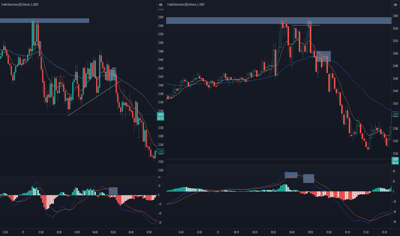The image size is (400, 236).
Task: Click 23:40 on the right time axis
Action: (x=181, y=232)
